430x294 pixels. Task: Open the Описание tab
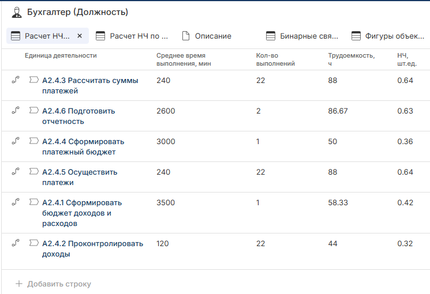click(x=207, y=36)
